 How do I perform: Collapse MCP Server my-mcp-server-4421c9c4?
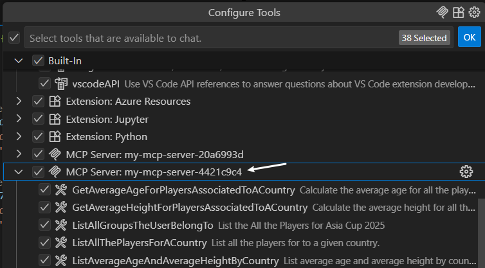pyautogui.click(x=19, y=172)
